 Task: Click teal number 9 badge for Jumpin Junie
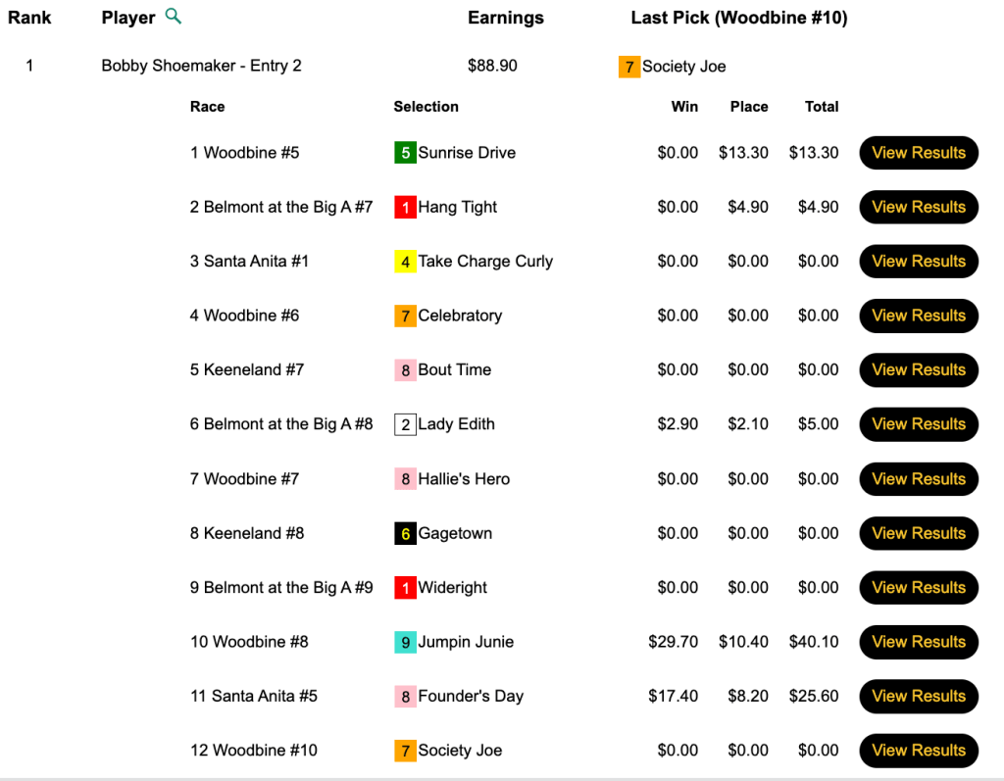(405, 643)
